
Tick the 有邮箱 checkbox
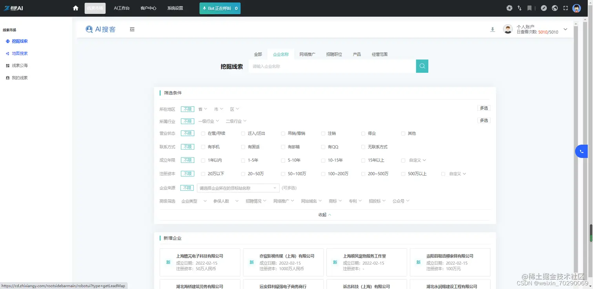pos(283,147)
